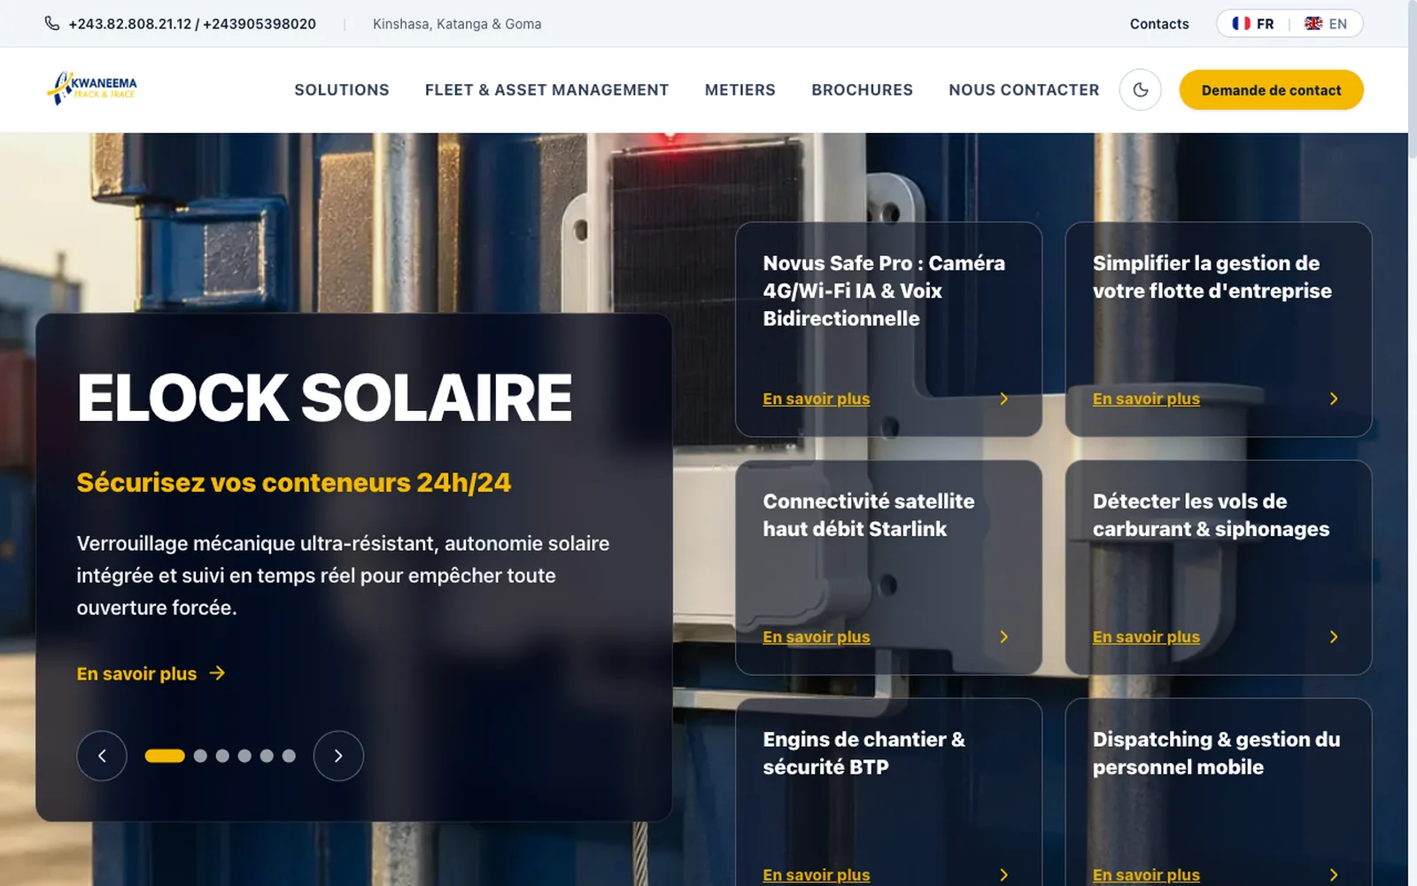Image resolution: width=1417 pixels, height=886 pixels.
Task: Click Kinshasa, Katanga & Goma text
Action: (457, 24)
